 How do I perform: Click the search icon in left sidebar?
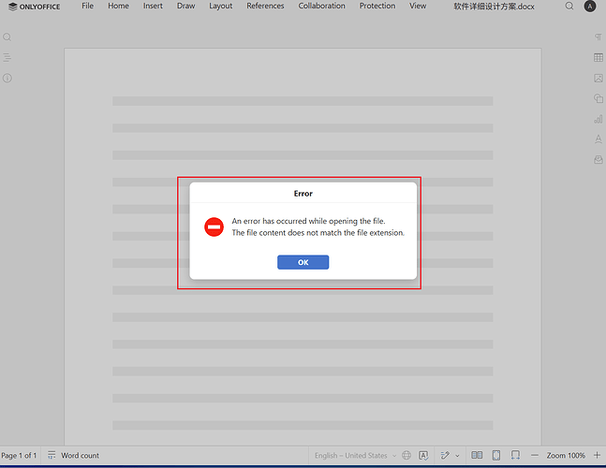pos(7,37)
